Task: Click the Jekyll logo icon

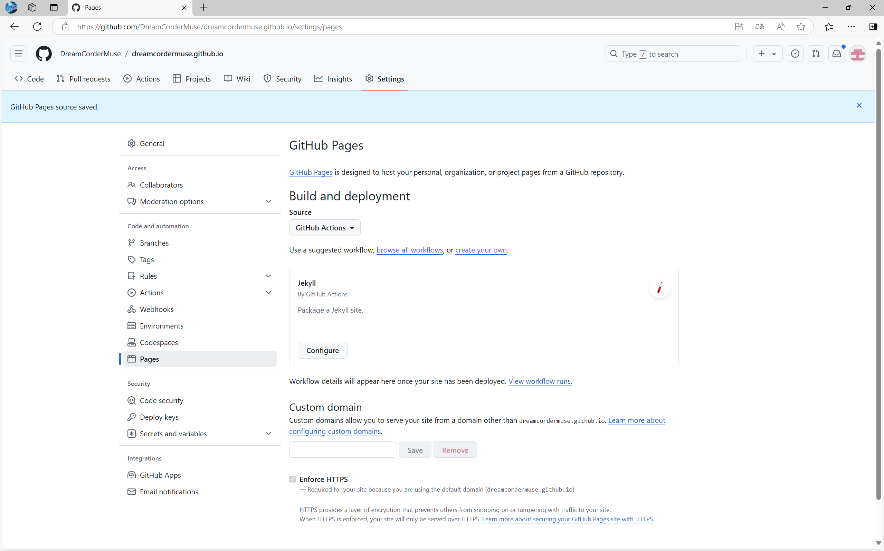Action: pos(659,288)
